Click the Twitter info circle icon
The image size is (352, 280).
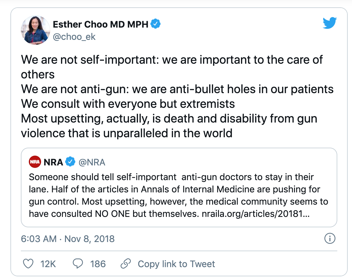330,239
